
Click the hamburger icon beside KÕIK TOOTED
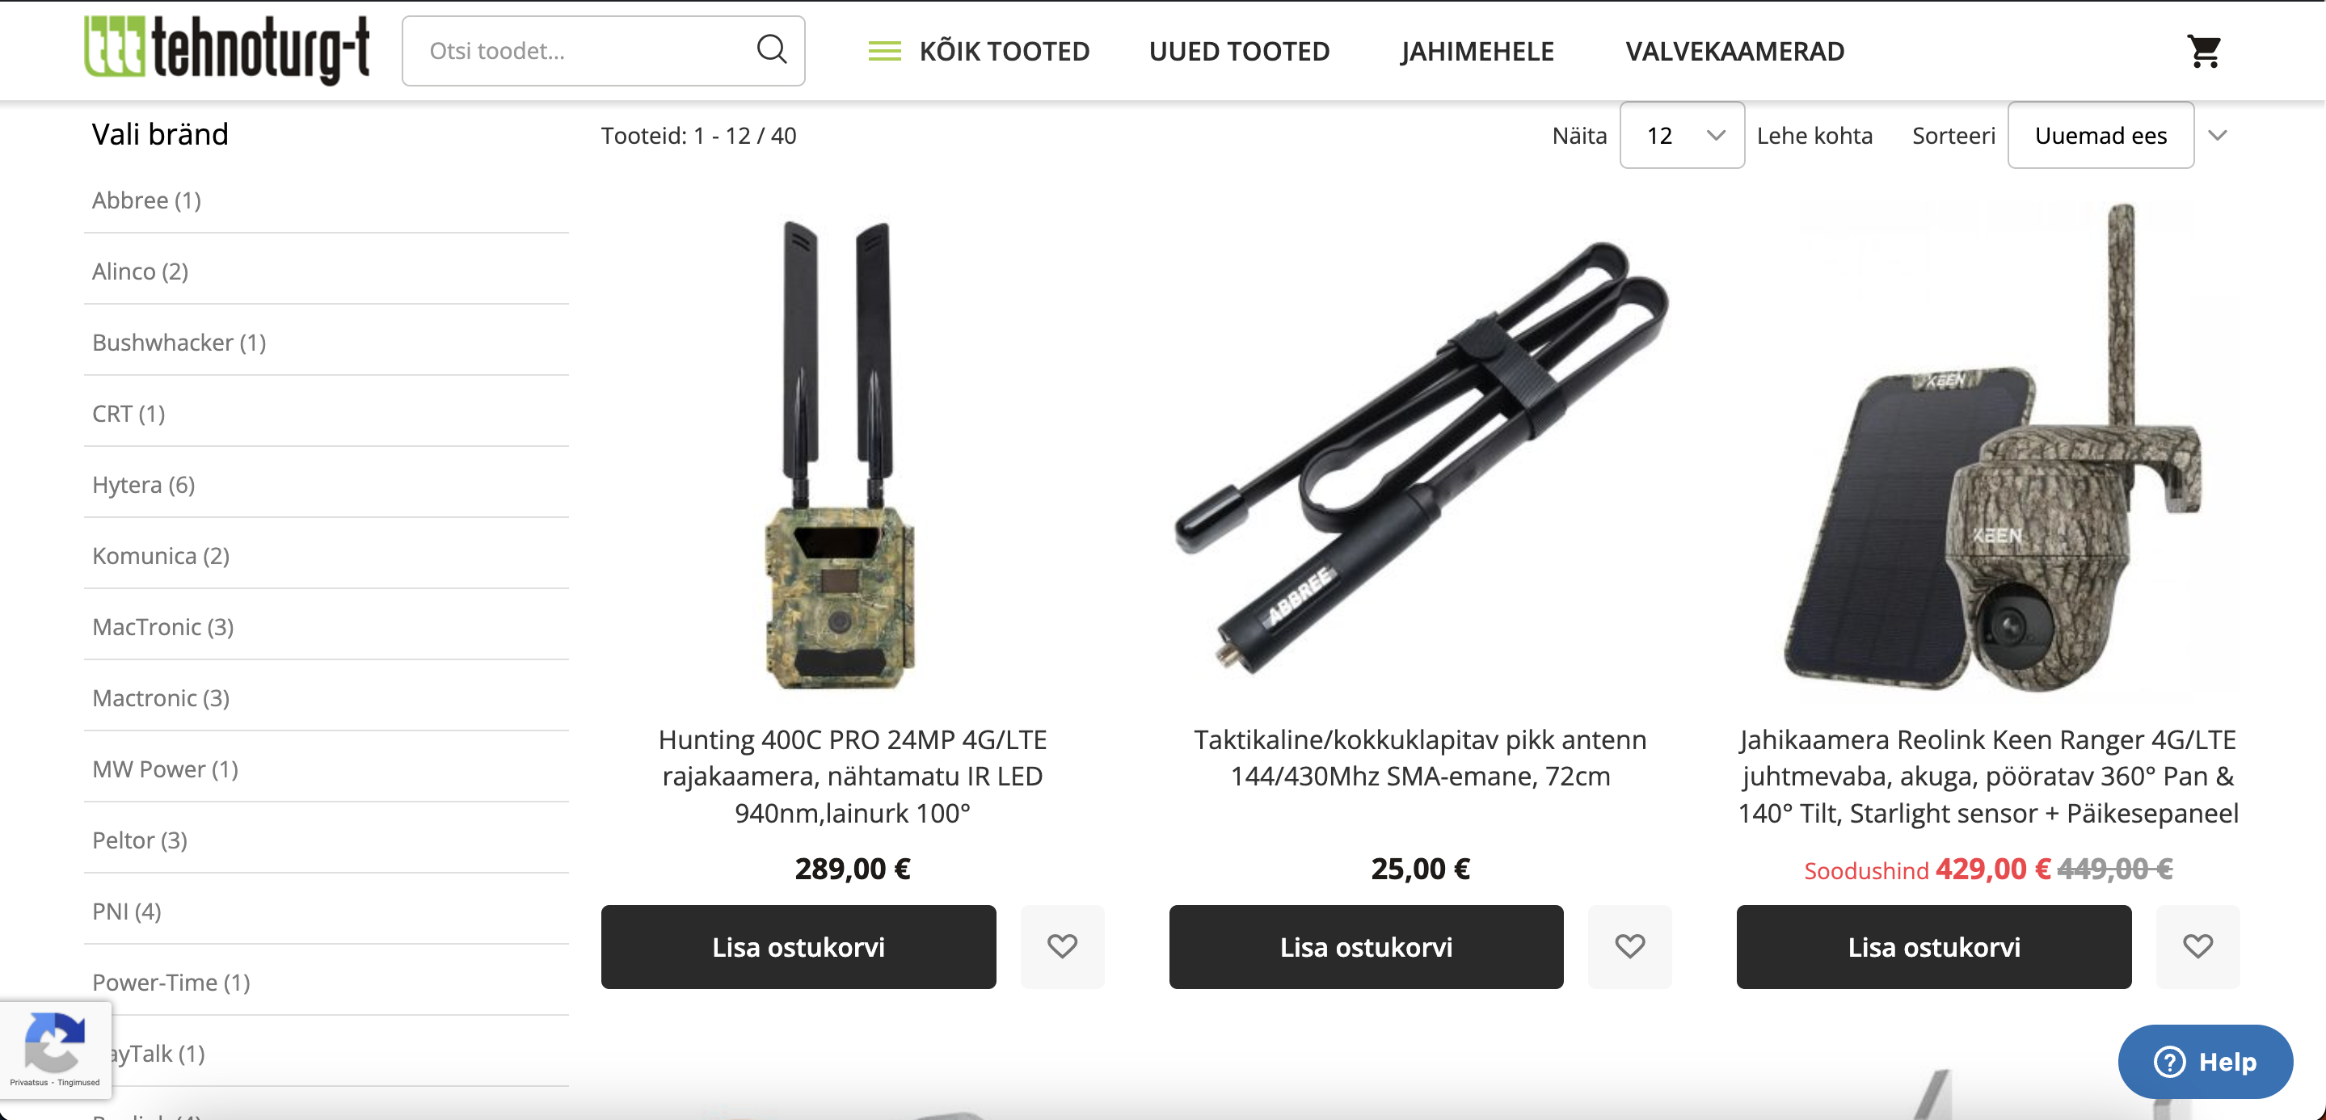[x=884, y=52]
